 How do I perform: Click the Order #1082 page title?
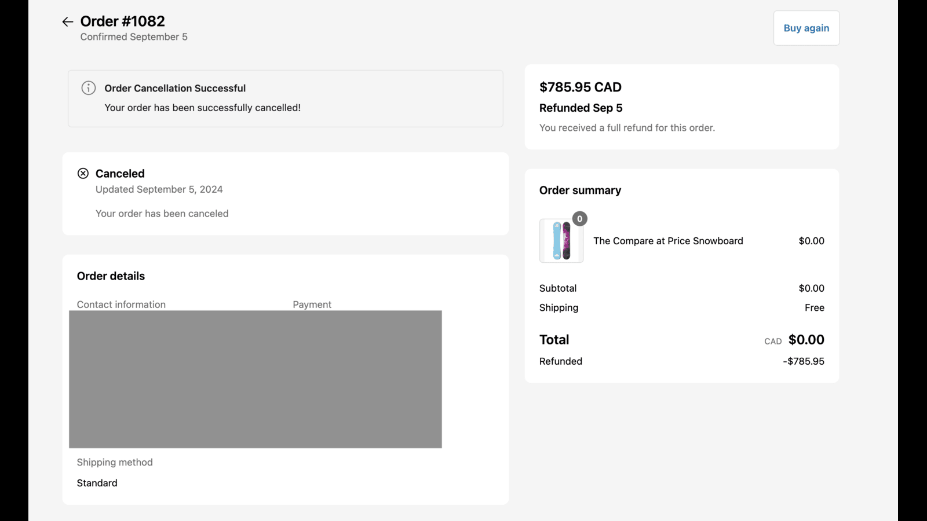click(x=122, y=21)
